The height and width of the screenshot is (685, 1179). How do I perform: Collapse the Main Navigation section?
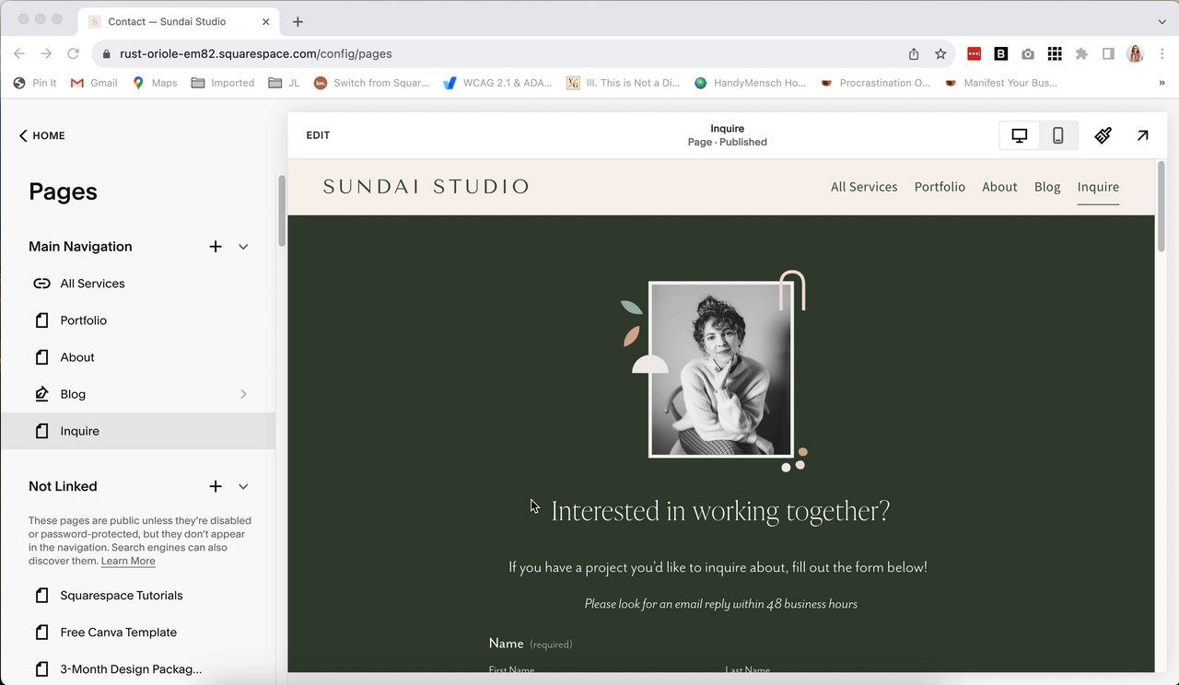pyautogui.click(x=243, y=247)
